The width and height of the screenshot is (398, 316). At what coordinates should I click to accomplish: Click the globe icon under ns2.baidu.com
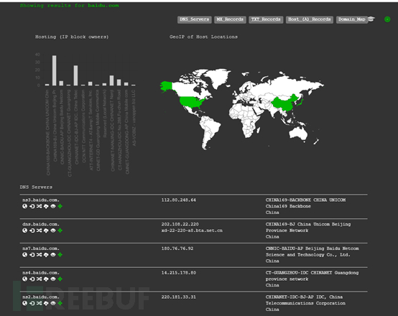(24, 303)
